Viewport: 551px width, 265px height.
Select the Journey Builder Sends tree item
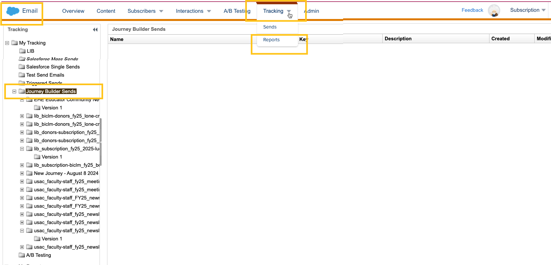click(51, 91)
